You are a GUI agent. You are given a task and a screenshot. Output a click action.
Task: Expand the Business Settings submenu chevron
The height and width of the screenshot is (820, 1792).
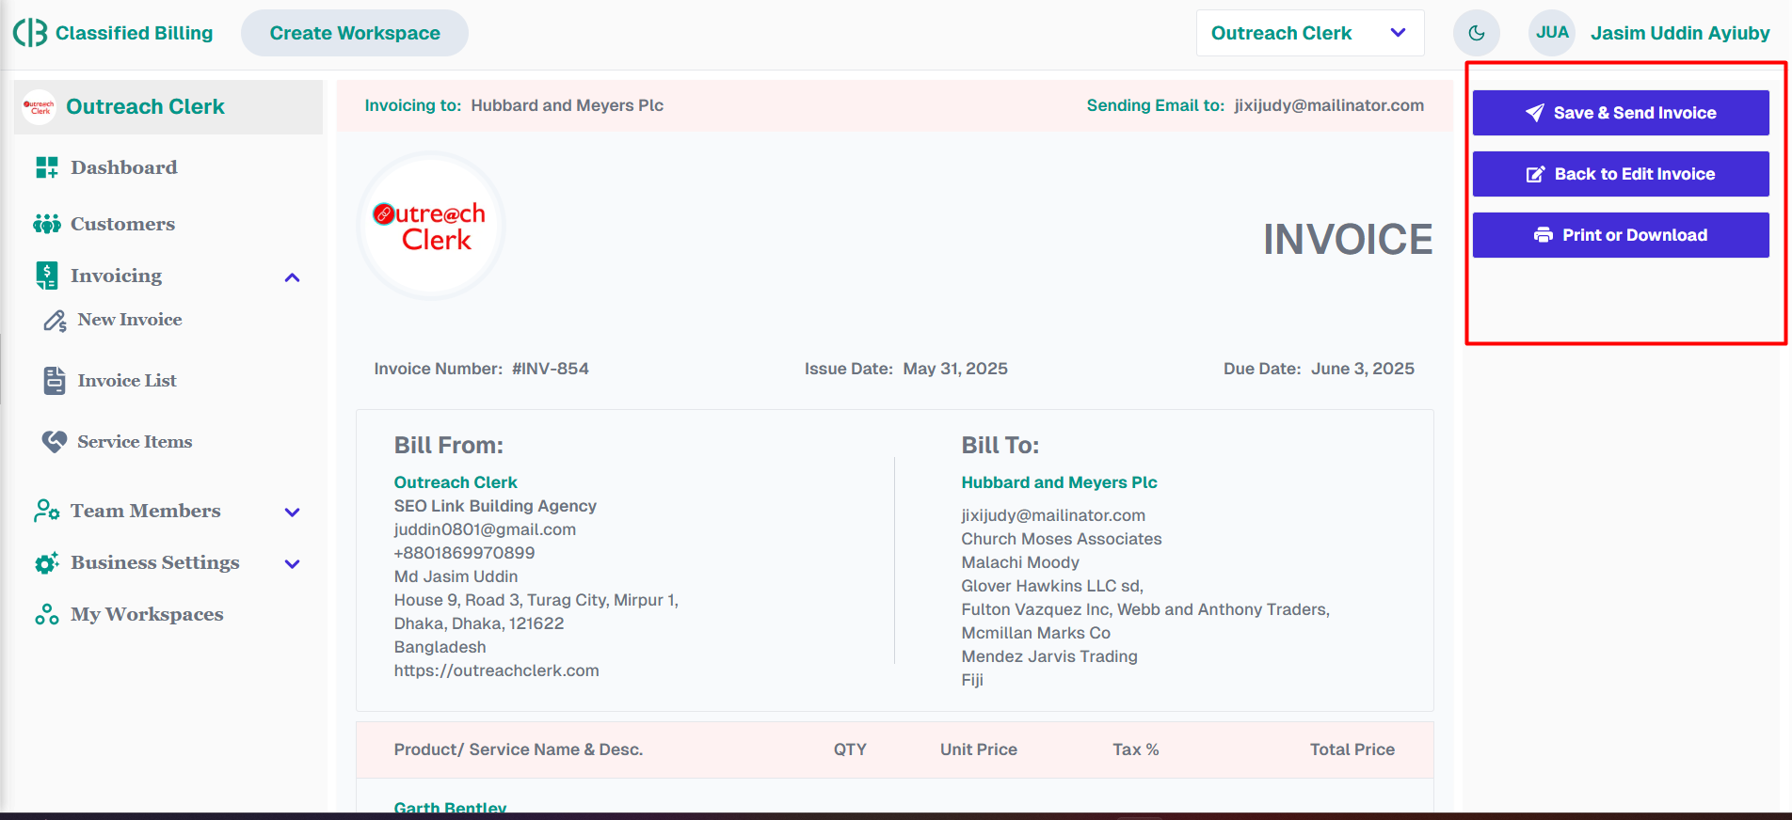coord(292,564)
